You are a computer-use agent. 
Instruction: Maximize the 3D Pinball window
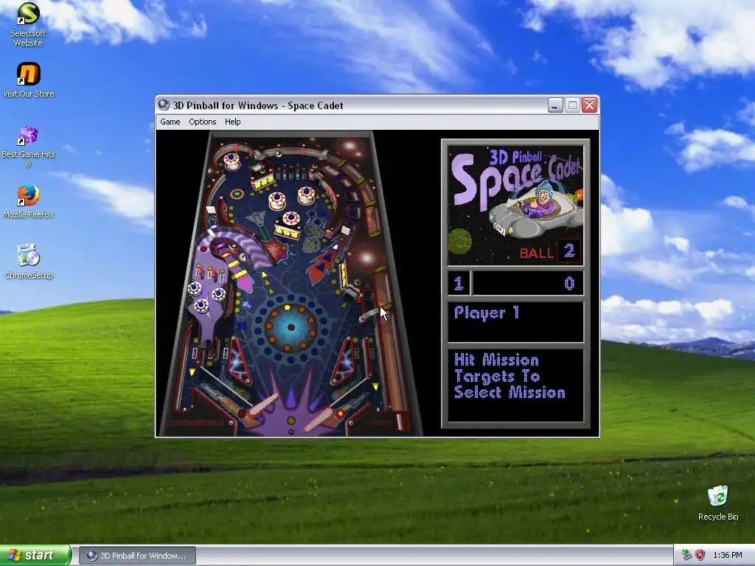pyautogui.click(x=572, y=105)
